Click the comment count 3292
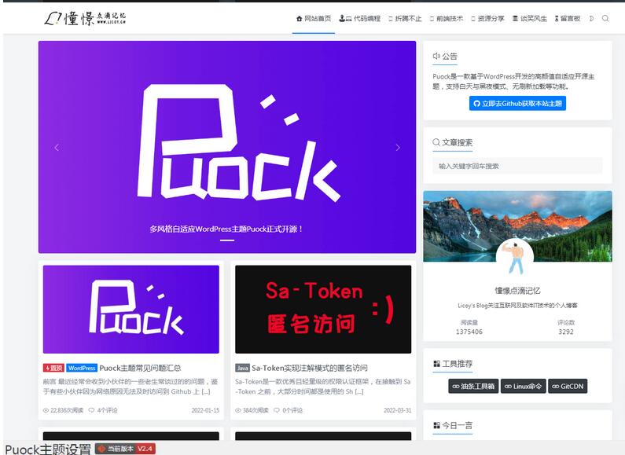This screenshot has height=455, width=625. coord(566,332)
